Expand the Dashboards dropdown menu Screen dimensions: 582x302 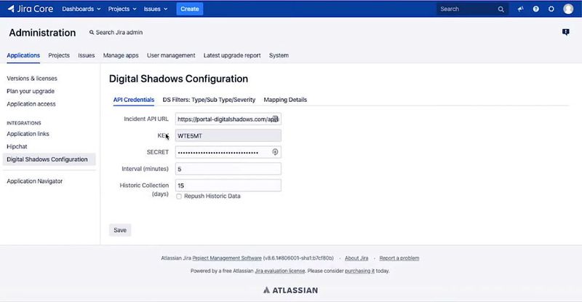[81, 9]
